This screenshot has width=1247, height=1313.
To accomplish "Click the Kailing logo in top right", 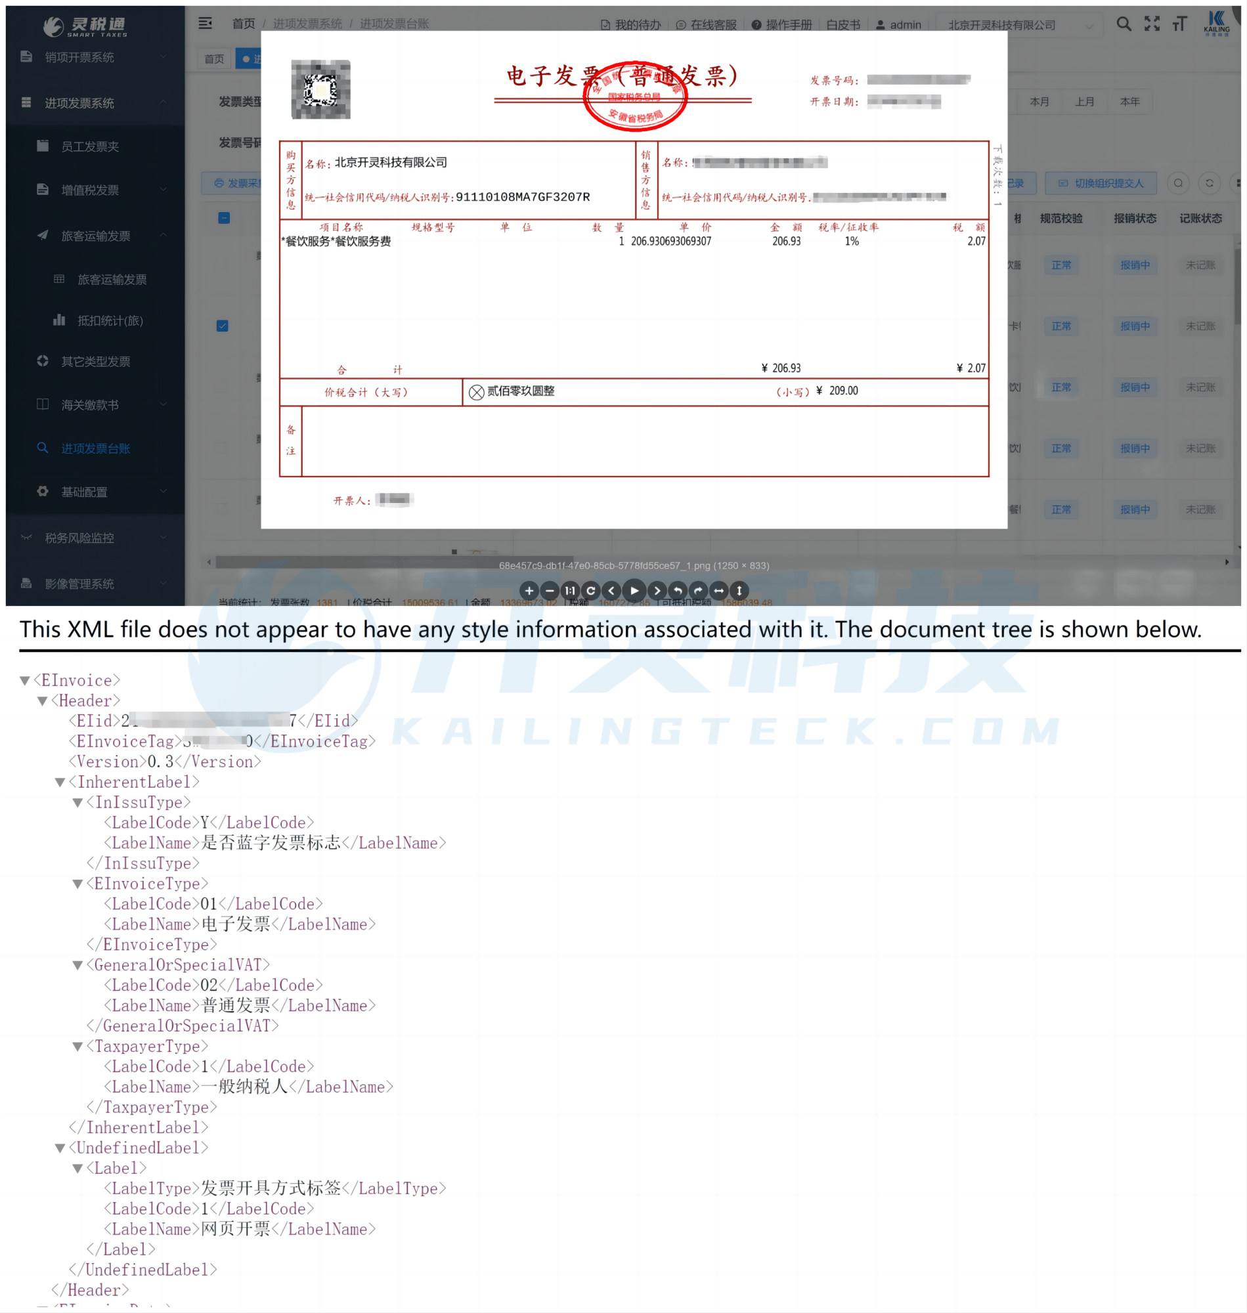I will 1216,24.
